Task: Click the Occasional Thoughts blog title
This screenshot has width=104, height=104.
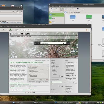Action: (x=20, y=34)
